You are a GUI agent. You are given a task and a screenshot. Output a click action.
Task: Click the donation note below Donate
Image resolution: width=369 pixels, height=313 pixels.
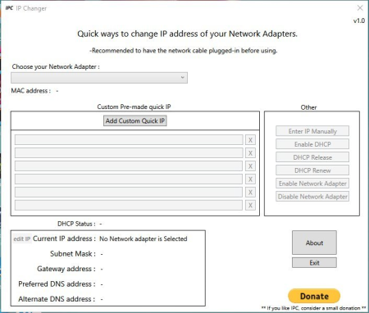click(x=313, y=308)
